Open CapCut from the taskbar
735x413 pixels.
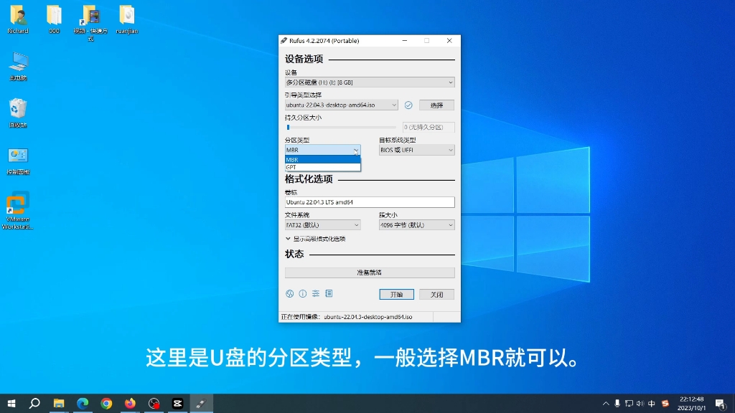pyautogui.click(x=178, y=403)
